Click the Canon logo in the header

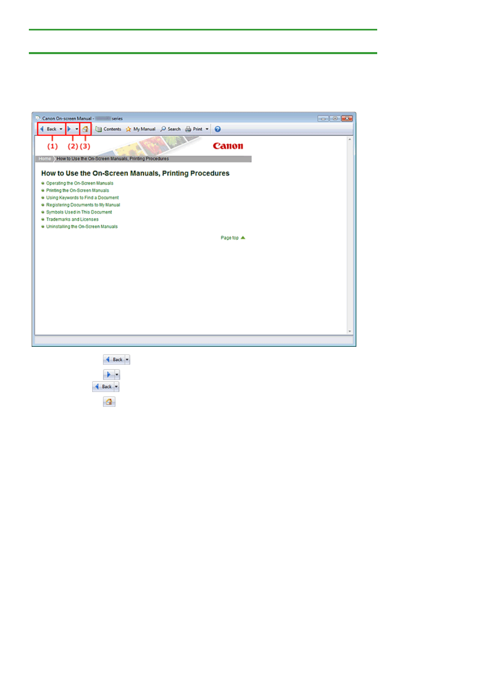point(228,146)
